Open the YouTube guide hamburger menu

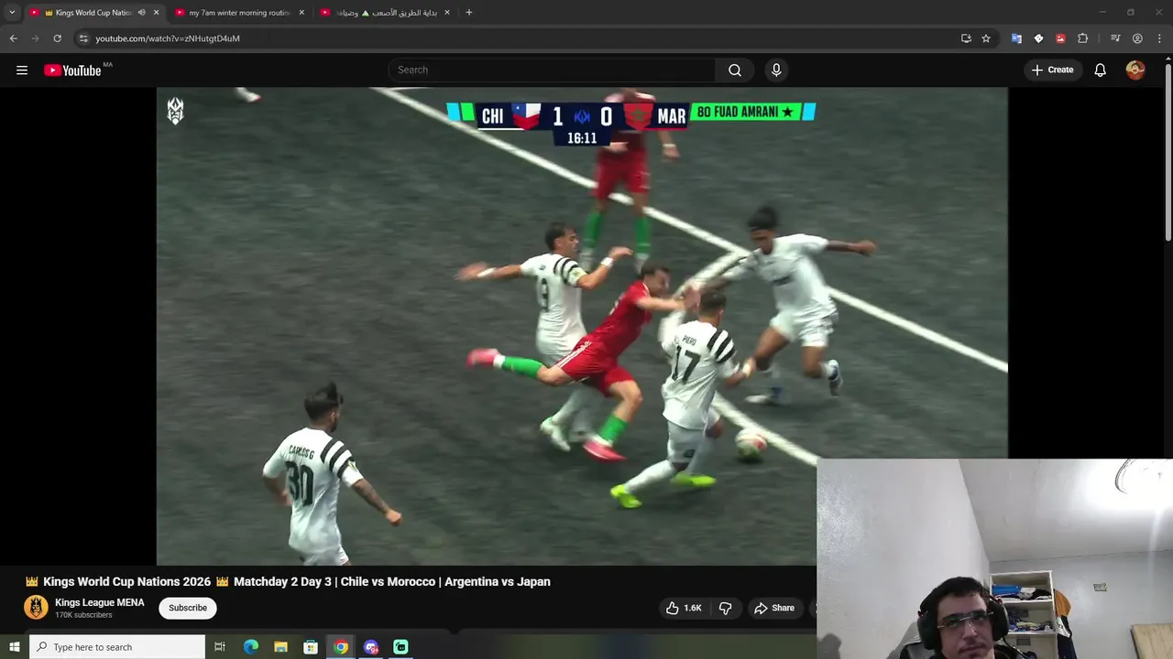pos(22,70)
